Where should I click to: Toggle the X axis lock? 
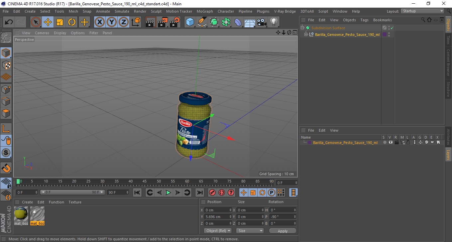pyautogui.click(x=100, y=22)
